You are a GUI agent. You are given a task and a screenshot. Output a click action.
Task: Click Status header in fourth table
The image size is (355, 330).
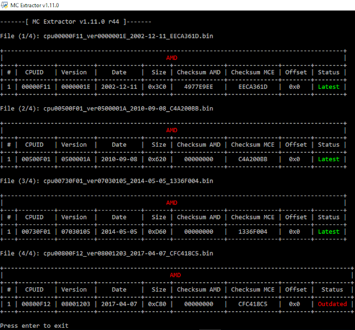pos(332,289)
